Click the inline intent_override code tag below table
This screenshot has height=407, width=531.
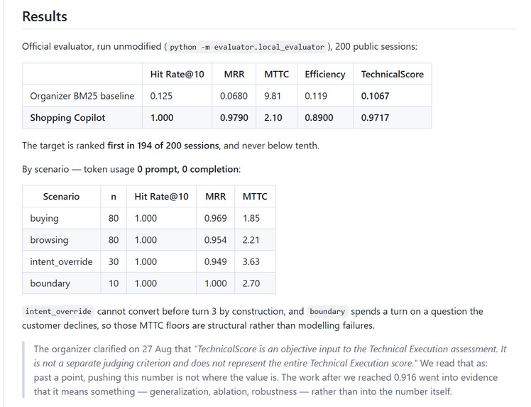point(58,311)
